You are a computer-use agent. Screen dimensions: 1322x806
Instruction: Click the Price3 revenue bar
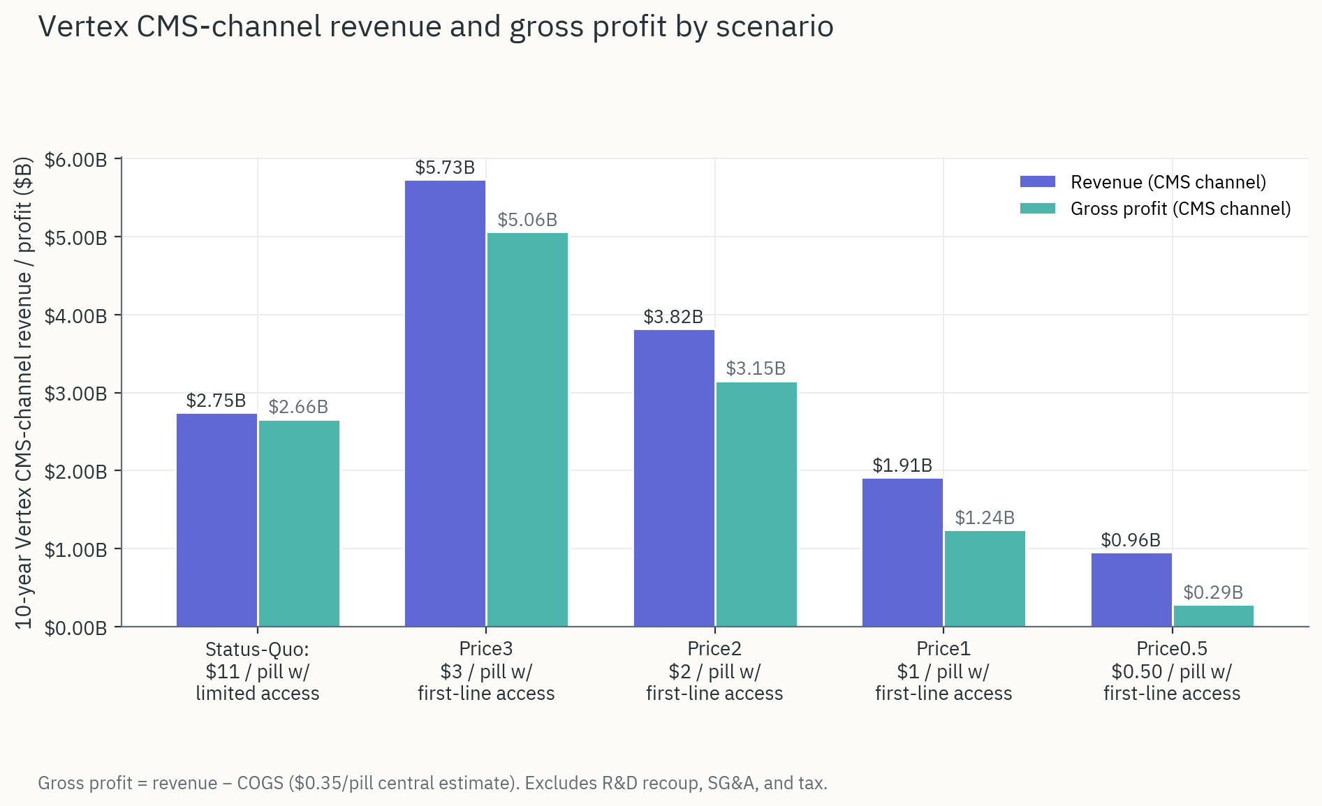446,404
